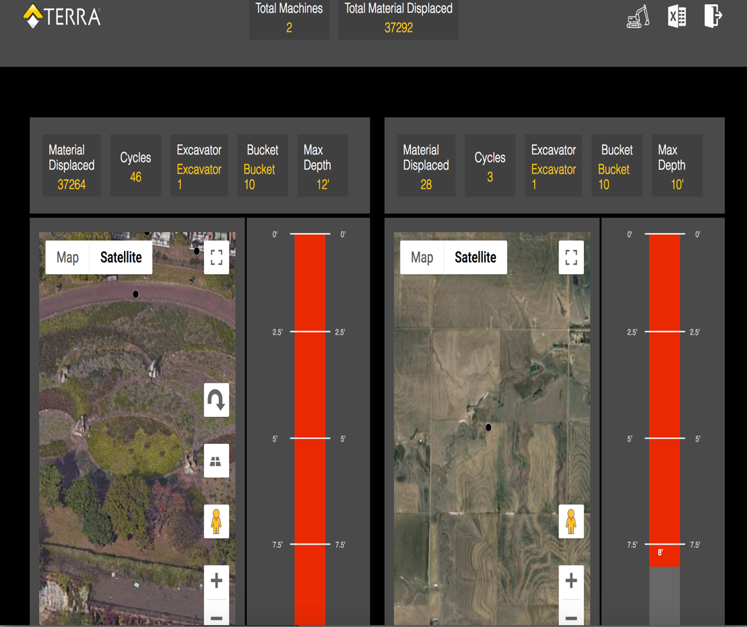747x627 pixels.
Task: Enter fullscreen on the left map
Action: [x=216, y=258]
